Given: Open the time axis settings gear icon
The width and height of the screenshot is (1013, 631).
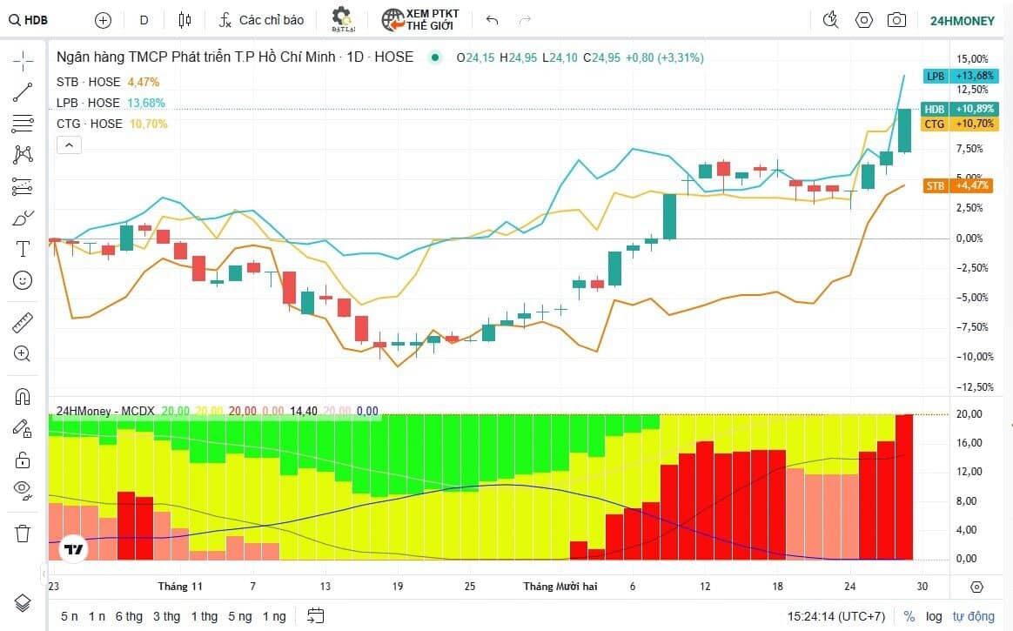Looking at the screenshot, I should point(976,587).
